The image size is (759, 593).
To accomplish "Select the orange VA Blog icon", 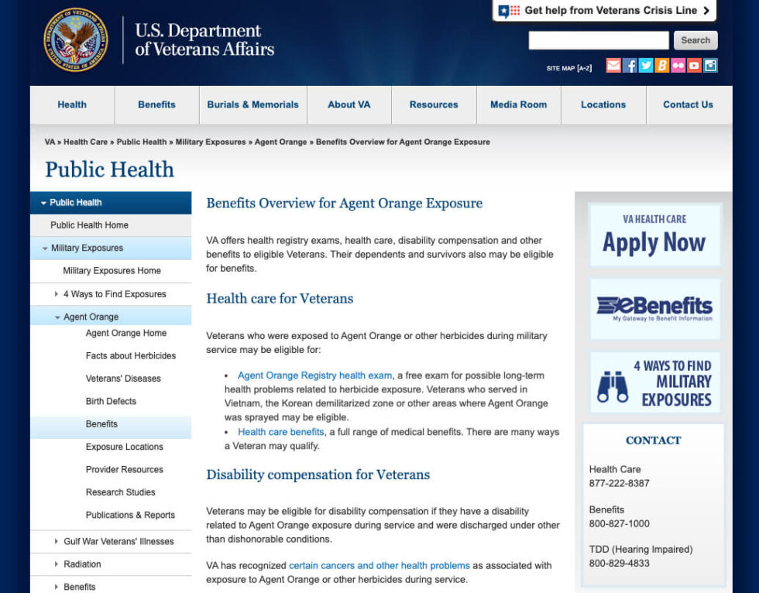I will click(x=661, y=66).
